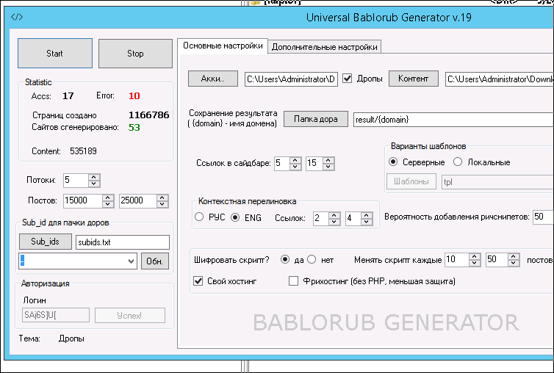Click context links field showing 4
Image resolution: width=554 pixels, height=373 pixels.
(x=353, y=219)
